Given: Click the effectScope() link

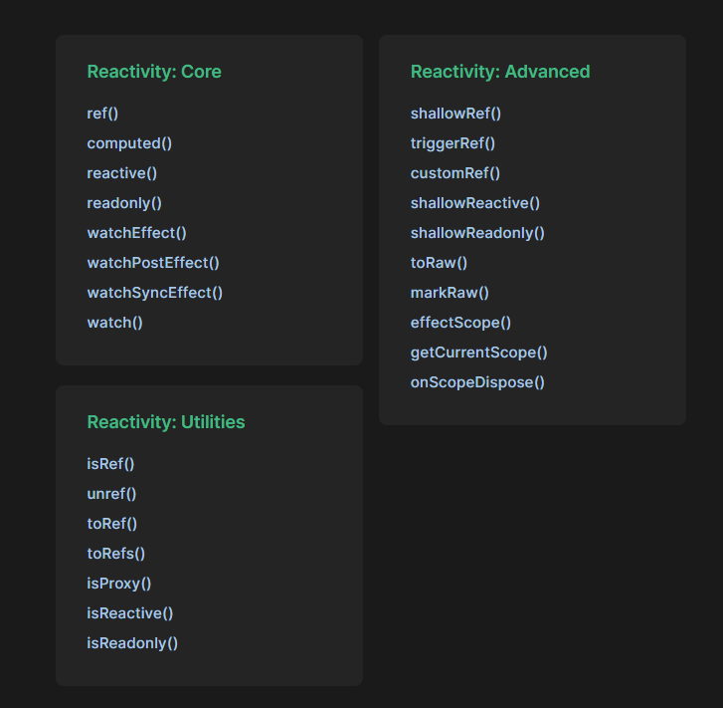Looking at the screenshot, I should 460,323.
